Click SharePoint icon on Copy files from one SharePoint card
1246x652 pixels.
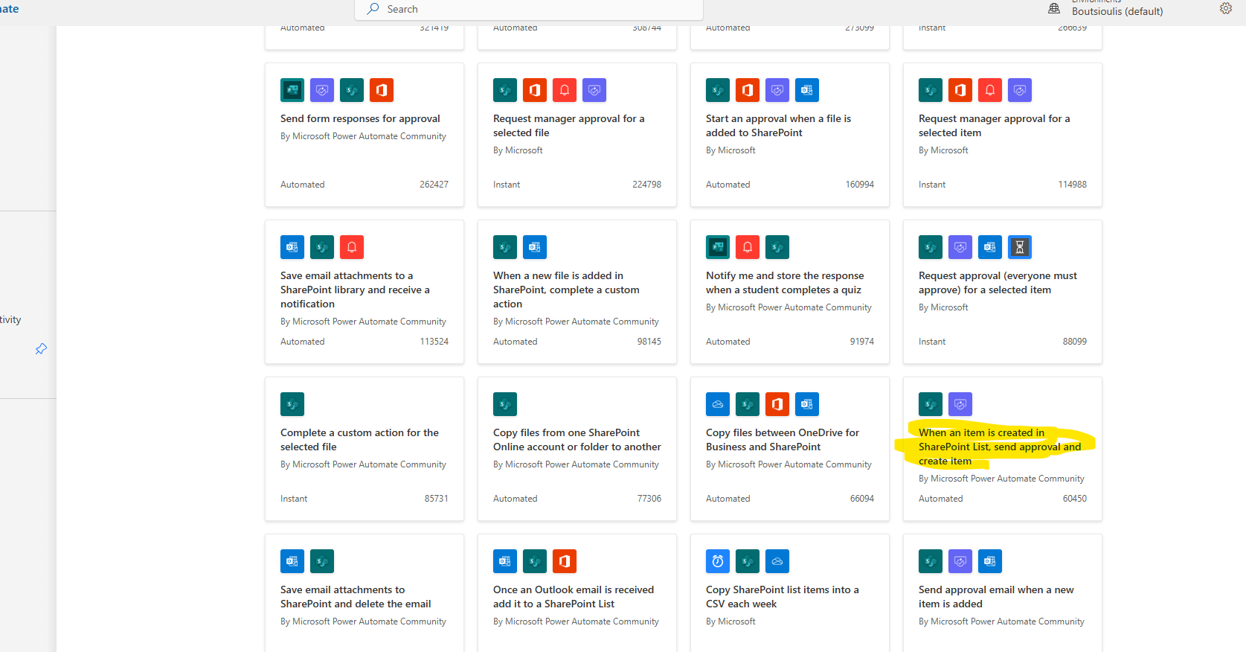point(505,404)
